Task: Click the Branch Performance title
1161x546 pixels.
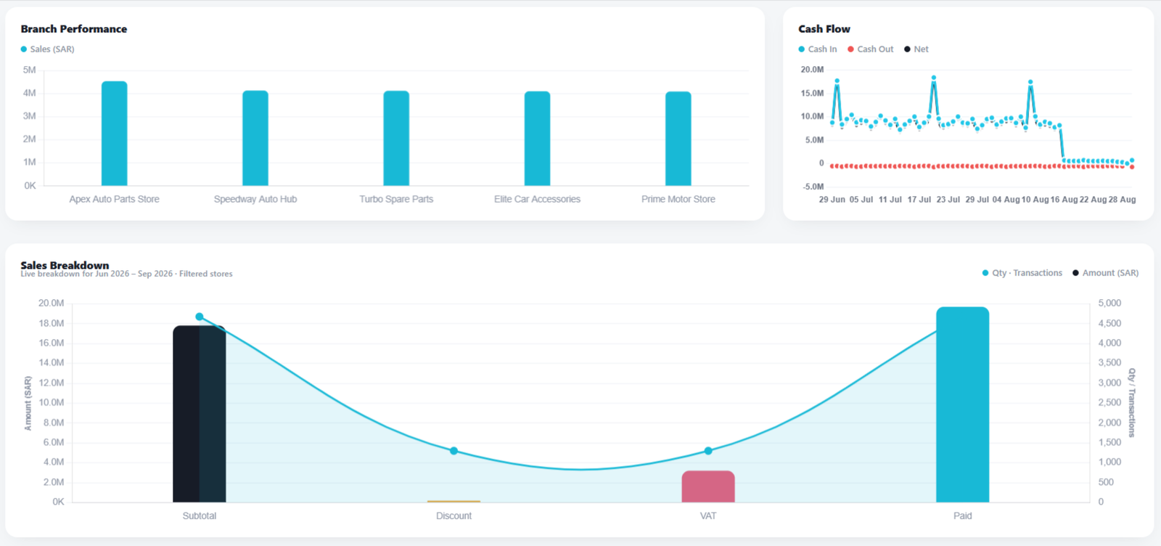Action: coord(74,29)
